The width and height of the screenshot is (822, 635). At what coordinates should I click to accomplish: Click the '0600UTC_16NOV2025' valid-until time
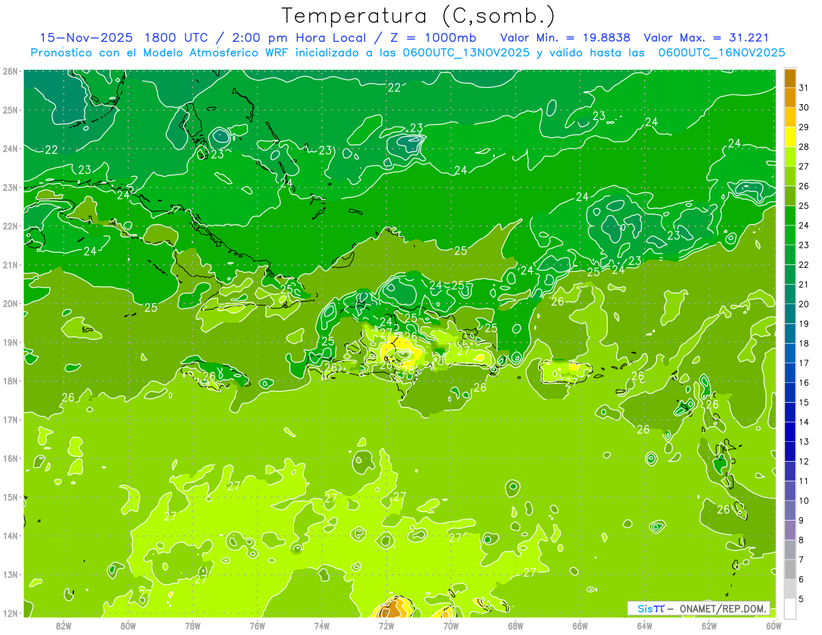(x=721, y=53)
